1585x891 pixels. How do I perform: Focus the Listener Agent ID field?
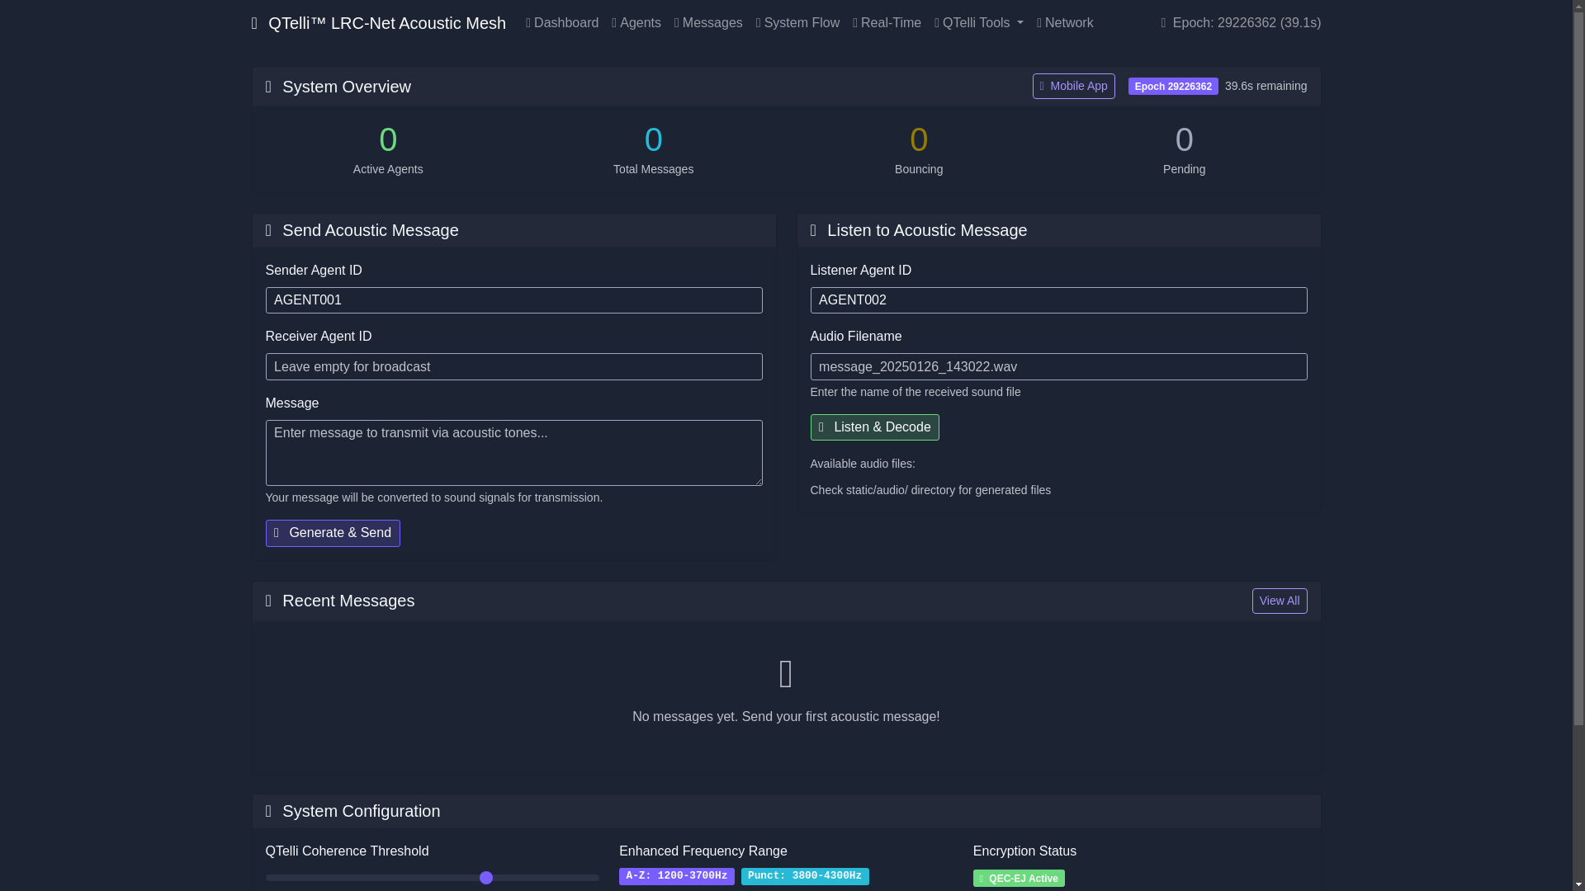[1058, 300]
